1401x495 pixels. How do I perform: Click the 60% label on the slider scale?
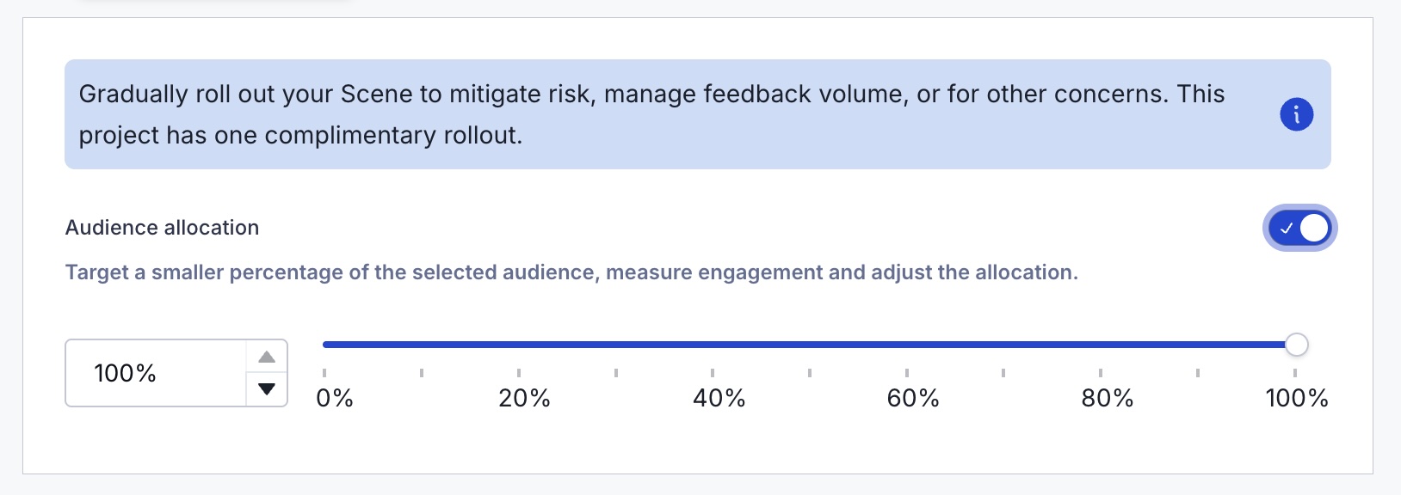[x=913, y=398]
